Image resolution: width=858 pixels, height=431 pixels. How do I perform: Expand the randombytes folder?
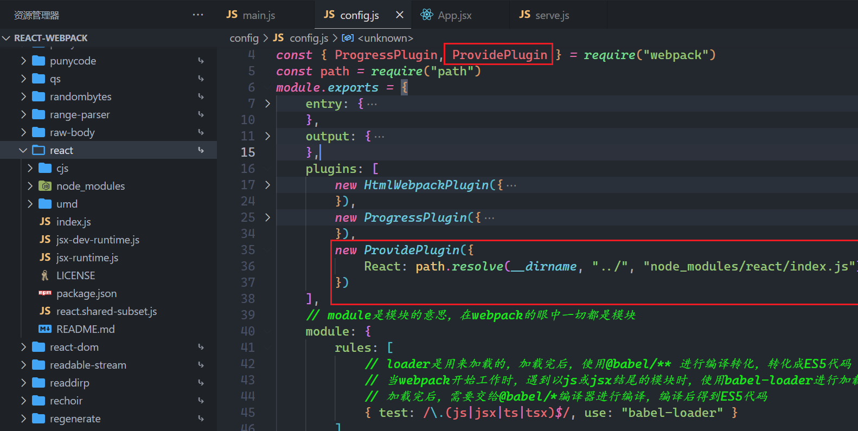point(23,97)
